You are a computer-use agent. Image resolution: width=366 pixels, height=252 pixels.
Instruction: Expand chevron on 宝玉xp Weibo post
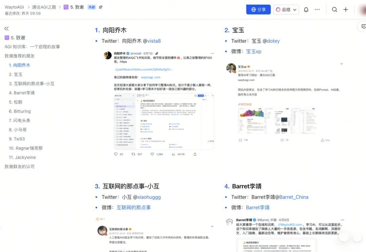[342, 64]
